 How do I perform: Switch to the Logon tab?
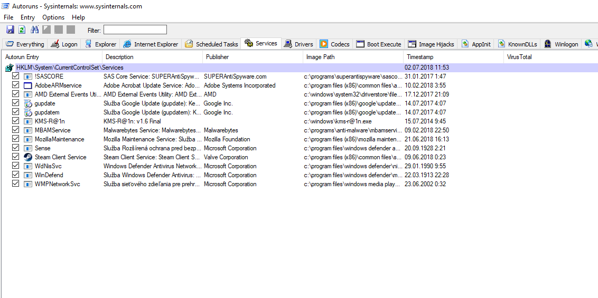pyautogui.click(x=64, y=44)
